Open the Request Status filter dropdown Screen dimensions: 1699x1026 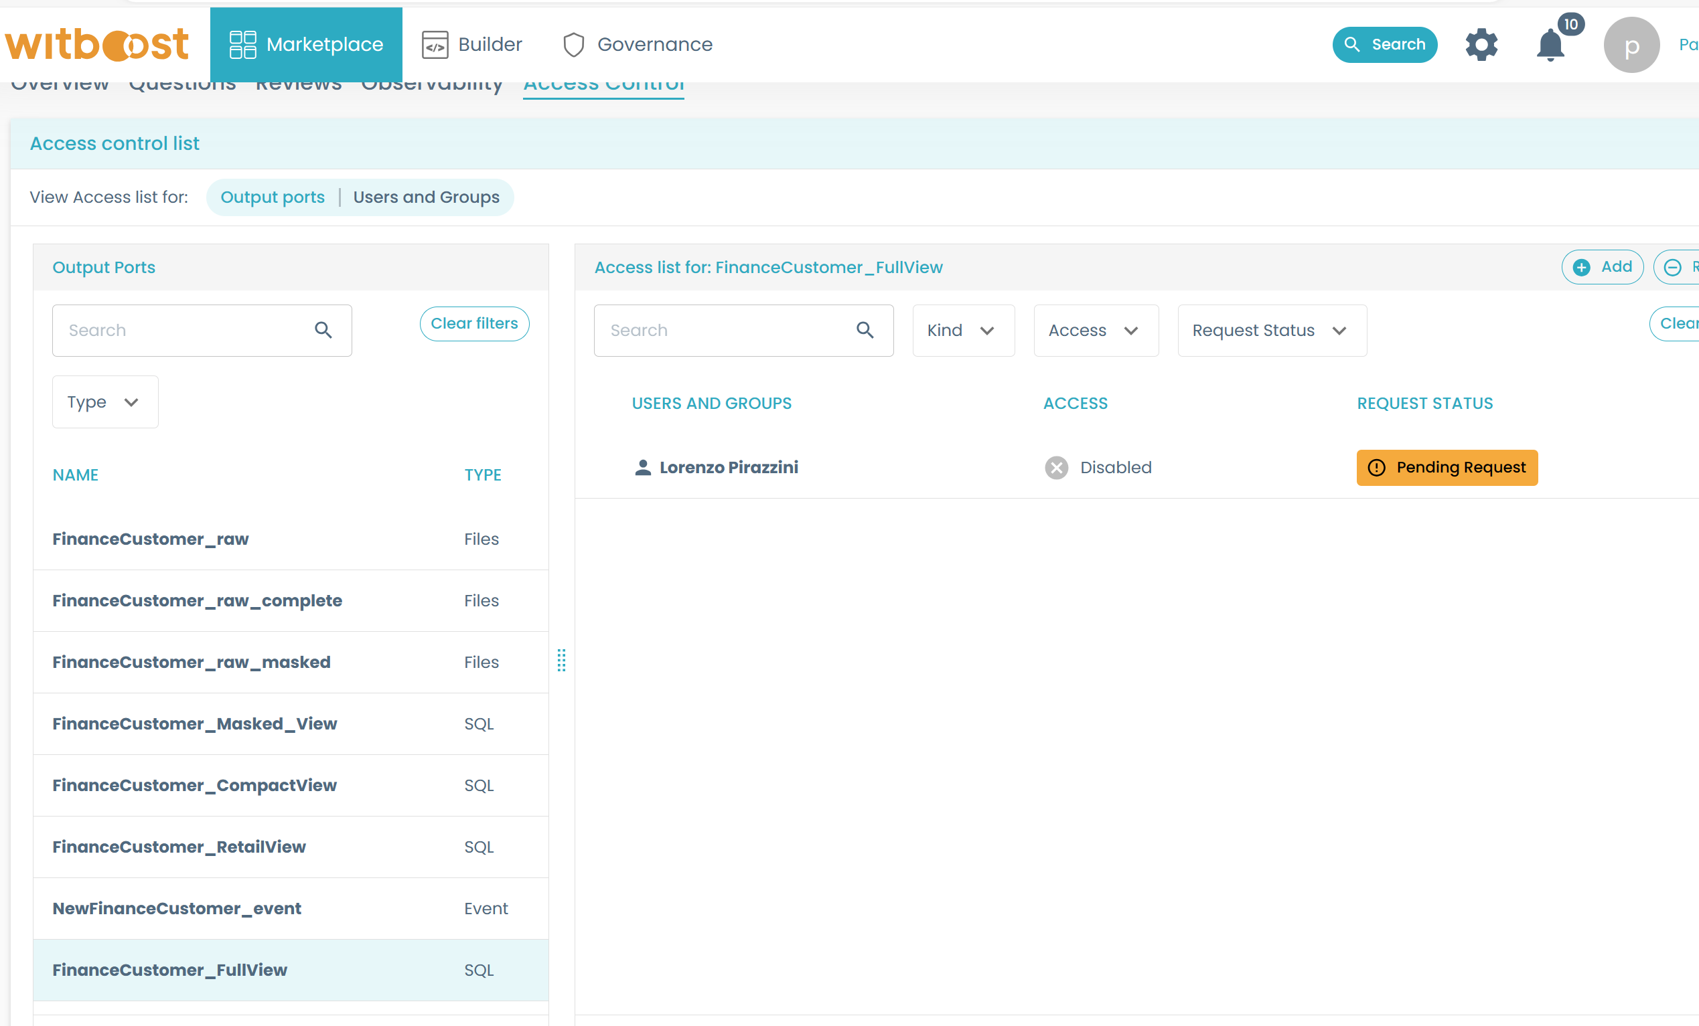coord(1272,331)
